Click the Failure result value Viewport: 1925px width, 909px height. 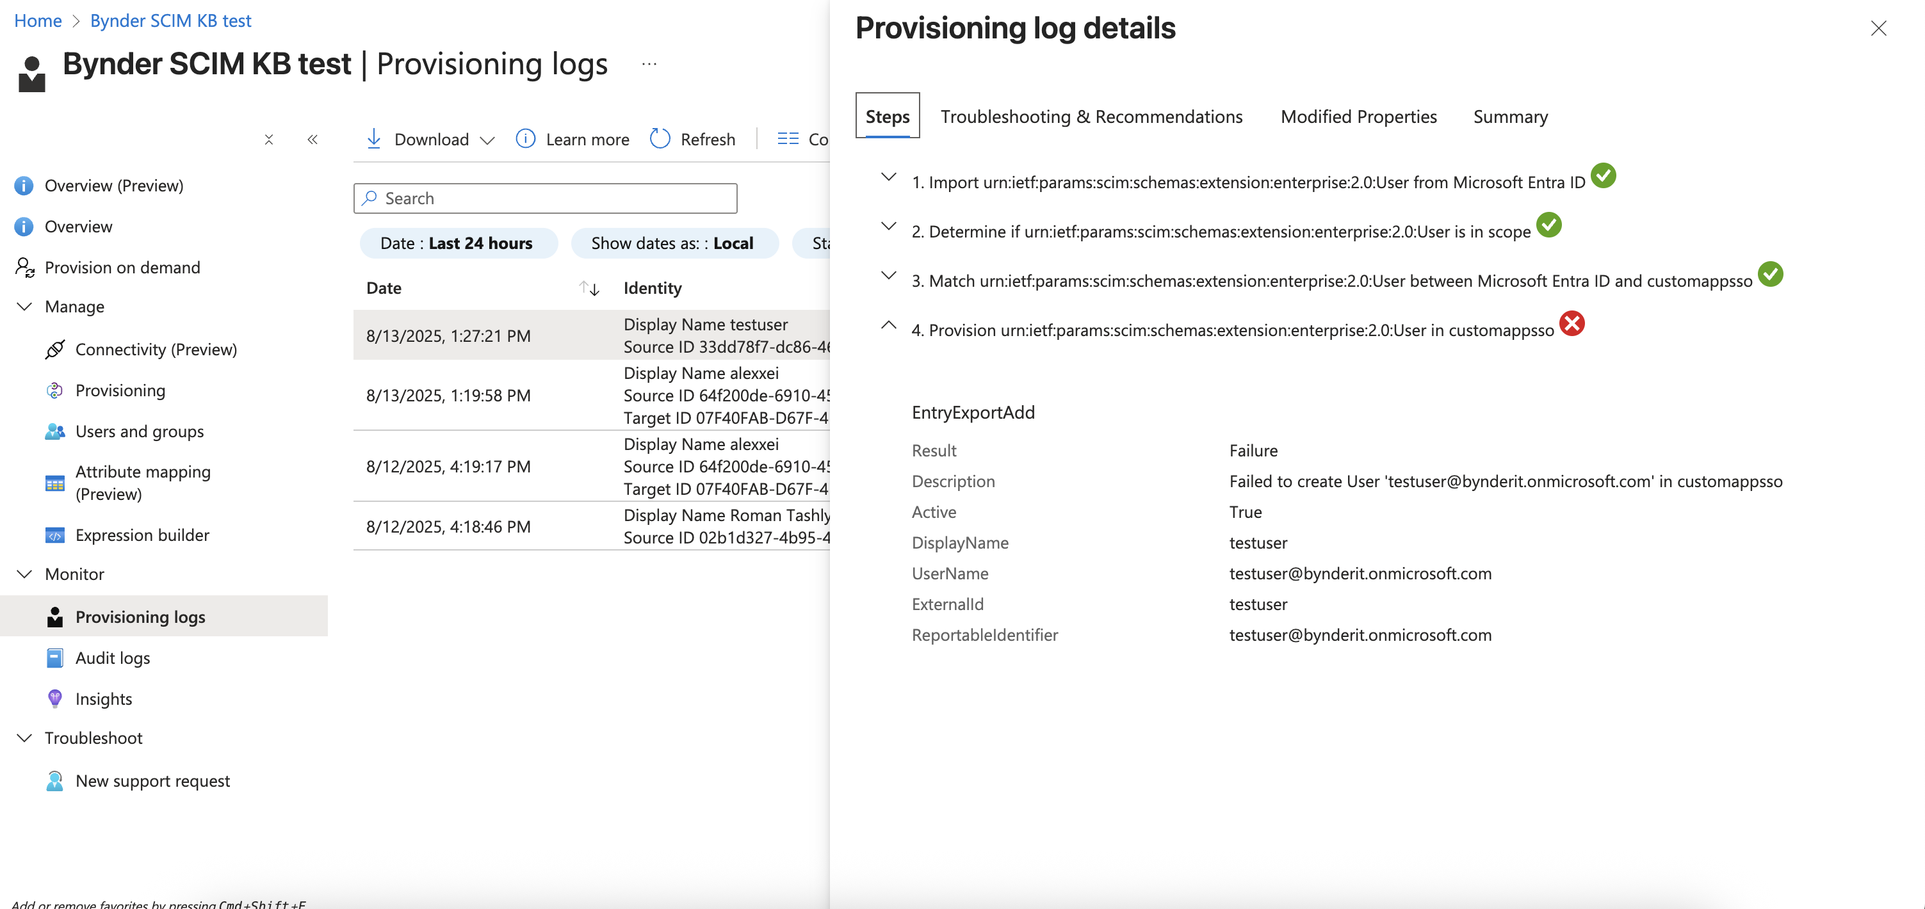pos(1253,451)
